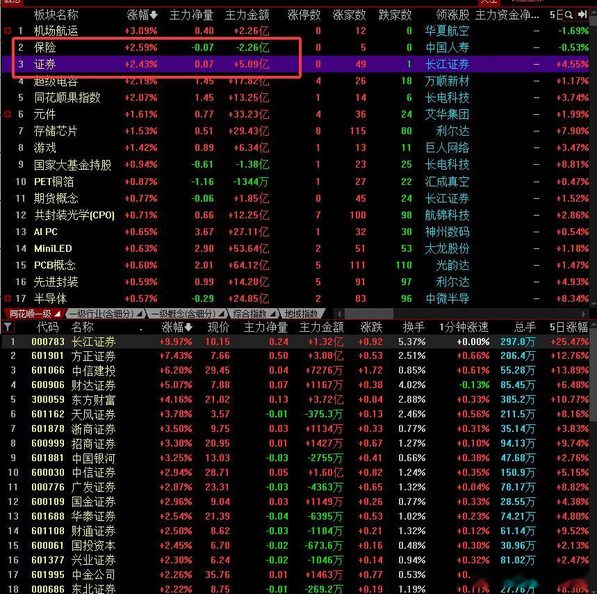Image resolution: width=597 pixels, height=594 pixels.
Task: Open leading stock 巨人网络 link
Action: click(x=447, y=147)
